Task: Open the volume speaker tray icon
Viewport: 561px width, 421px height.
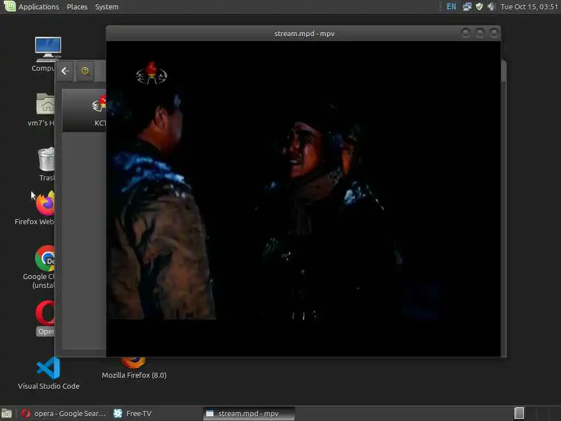Action: (491, 7)
